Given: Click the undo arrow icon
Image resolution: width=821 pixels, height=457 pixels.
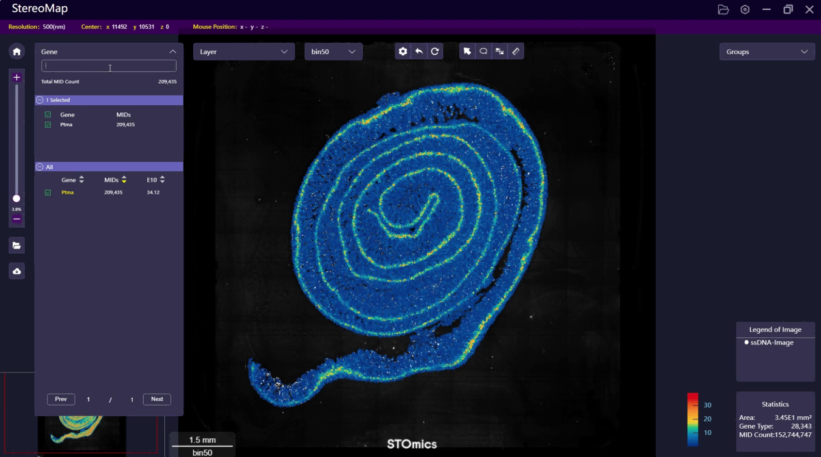Looking at the screenshot, I should click(x=419, y=52).
